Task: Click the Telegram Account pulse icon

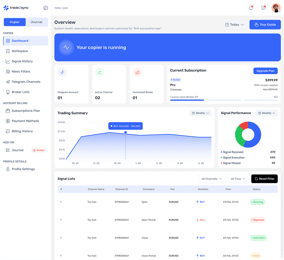Action: [x=62, y=72]
